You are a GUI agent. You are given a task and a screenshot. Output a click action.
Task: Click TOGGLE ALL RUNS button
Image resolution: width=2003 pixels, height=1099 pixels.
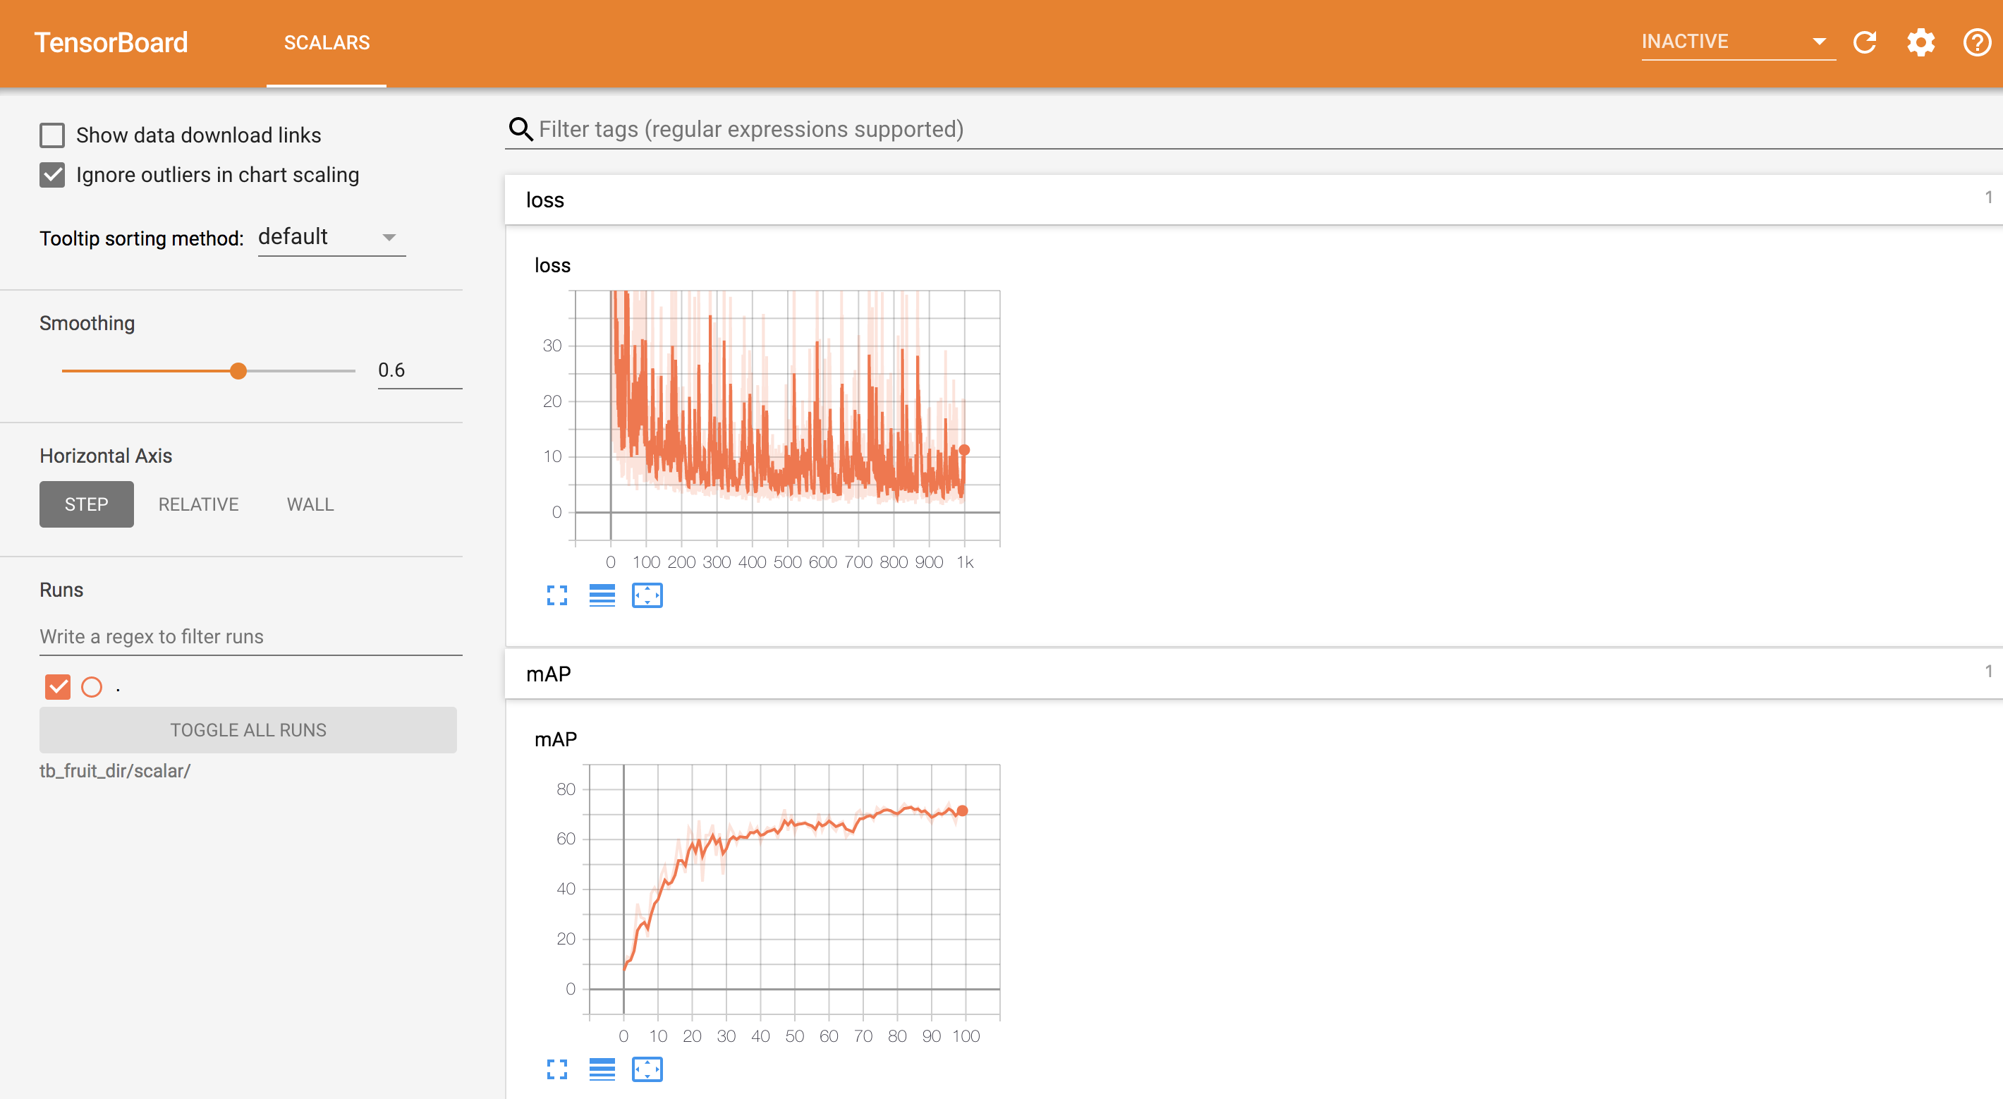point(249,729)
